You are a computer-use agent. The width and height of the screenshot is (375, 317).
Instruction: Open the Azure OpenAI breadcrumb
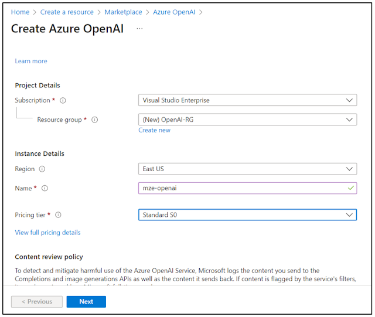(x=175, y=12)
